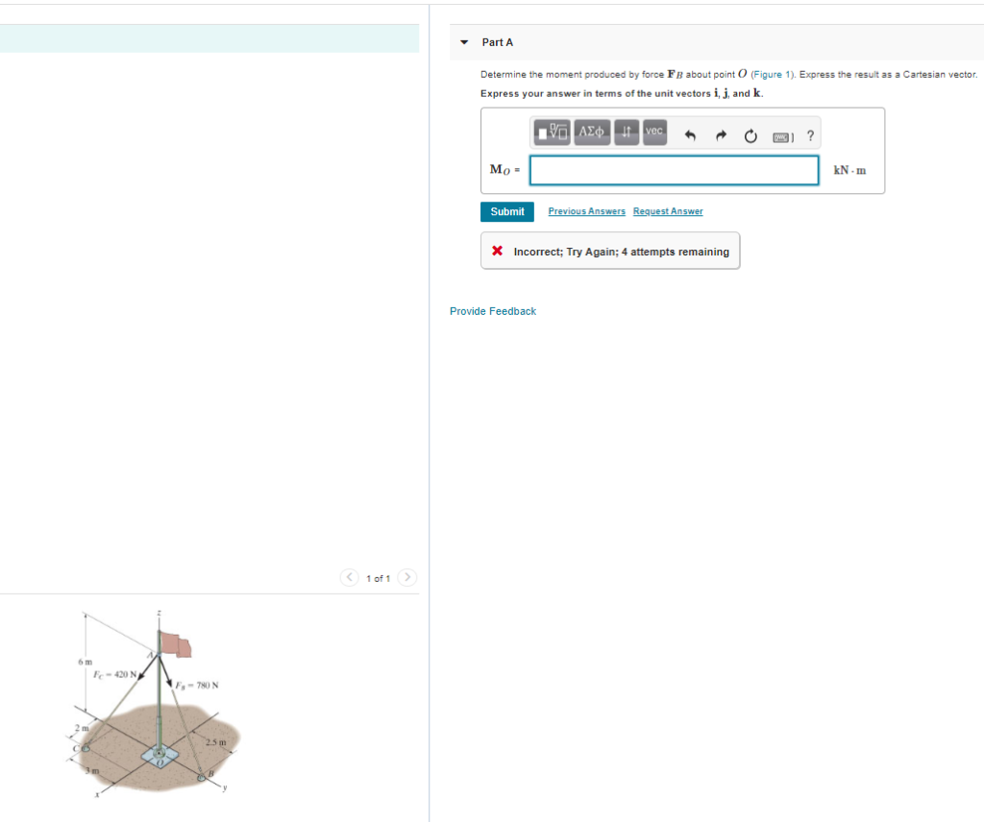This screenshot has height=822, width=984.
Task: Open the Greek symbols palette ΑΣΦ
Action: pos(591,133)
